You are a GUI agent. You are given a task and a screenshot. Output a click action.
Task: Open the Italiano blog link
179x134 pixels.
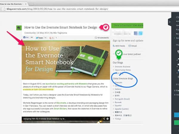tap(118, 89)
